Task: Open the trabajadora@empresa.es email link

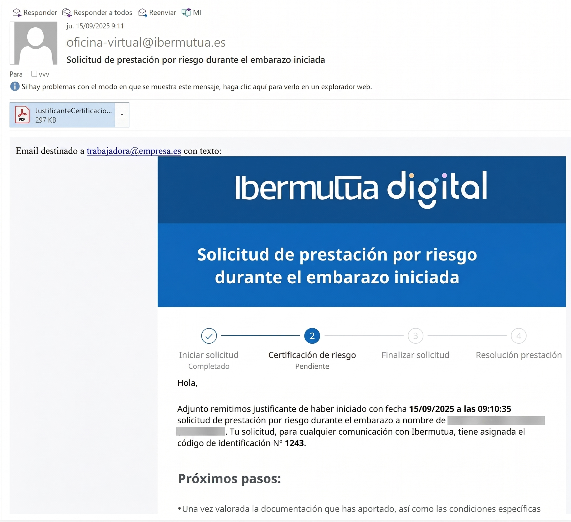Action: (x=133, y=151)
